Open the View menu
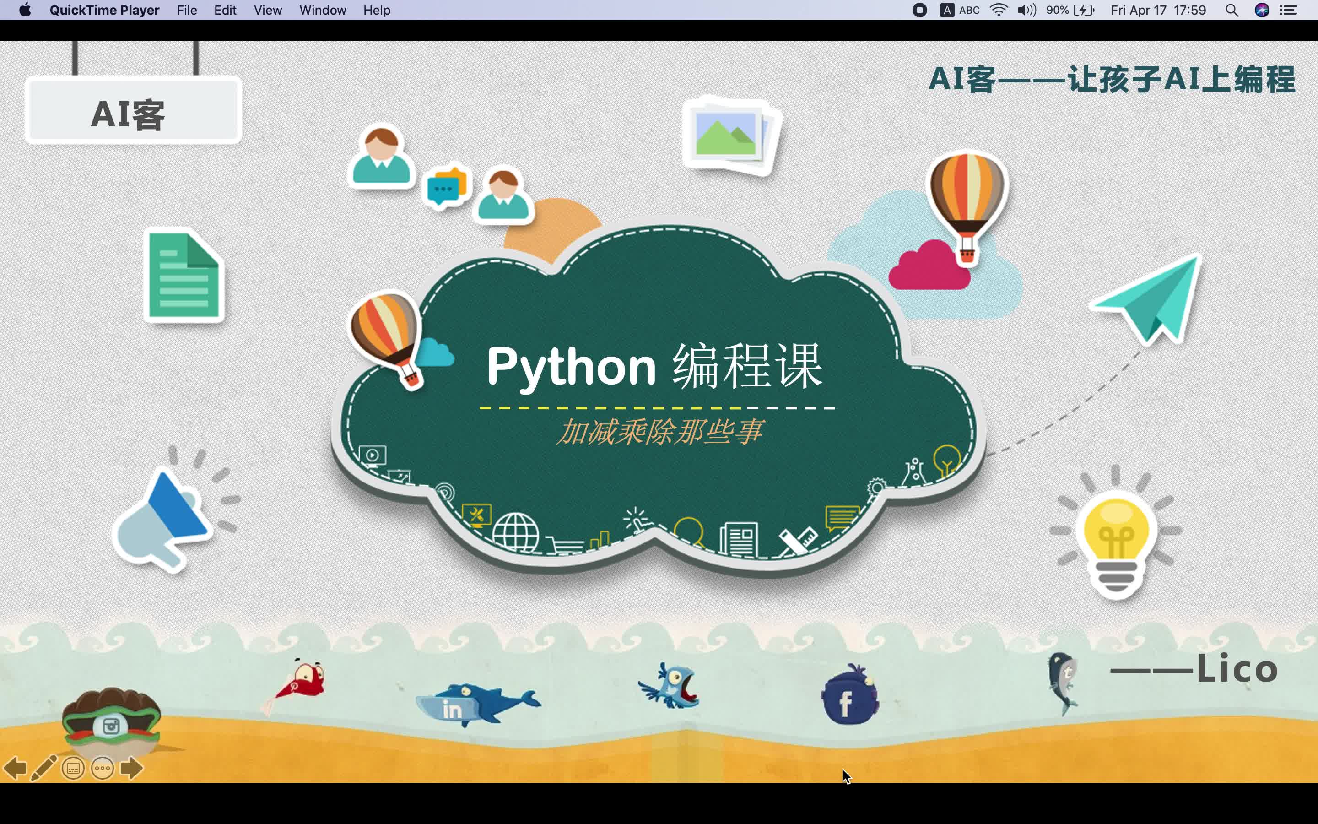1318x824 pixels. [267, 11]
